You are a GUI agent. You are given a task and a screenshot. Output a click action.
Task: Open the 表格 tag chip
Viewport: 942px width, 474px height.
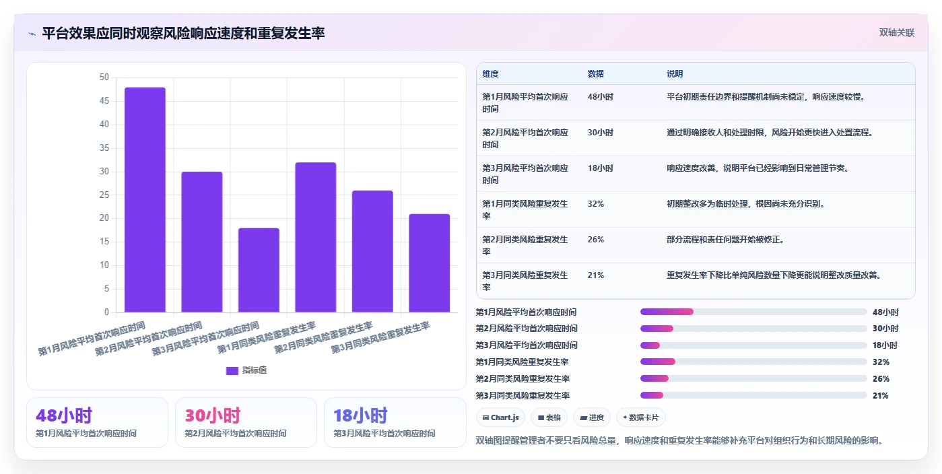click(x=549, y=417)
